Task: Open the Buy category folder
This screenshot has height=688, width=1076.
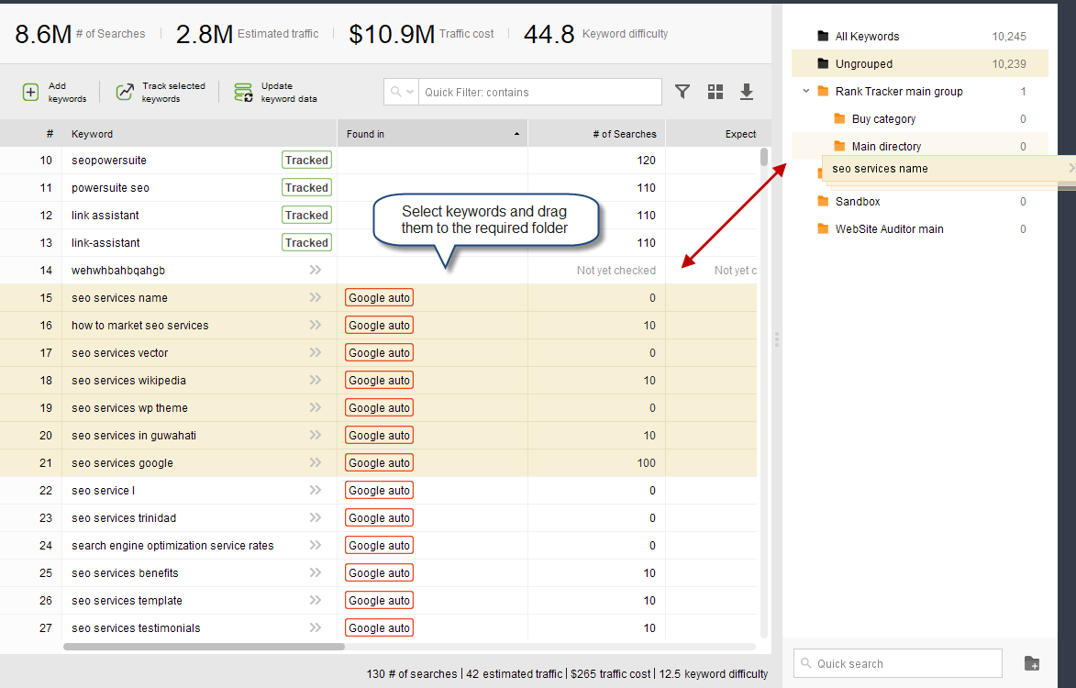Action: click(882, 119)
